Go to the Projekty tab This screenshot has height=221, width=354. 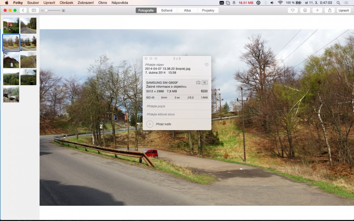(x=208, y=11)
